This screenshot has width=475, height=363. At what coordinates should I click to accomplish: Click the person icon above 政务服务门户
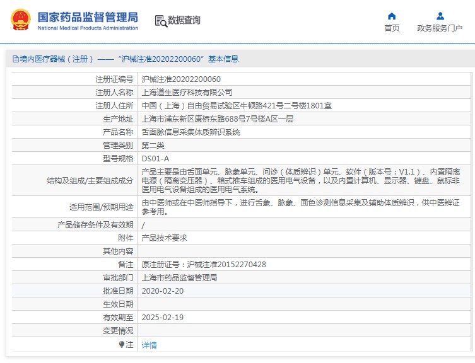[440, 16]
